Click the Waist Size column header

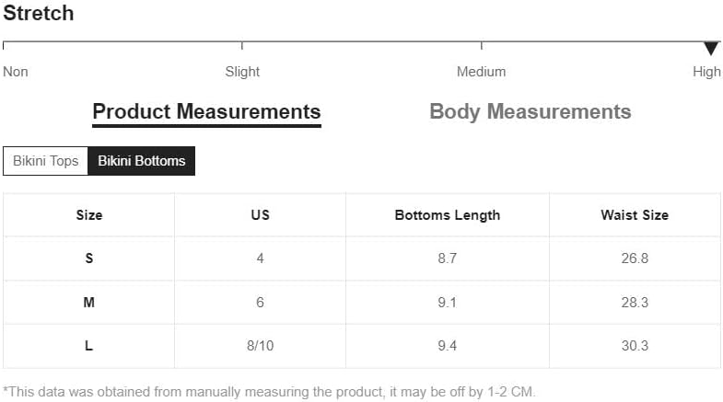(635, 215)
